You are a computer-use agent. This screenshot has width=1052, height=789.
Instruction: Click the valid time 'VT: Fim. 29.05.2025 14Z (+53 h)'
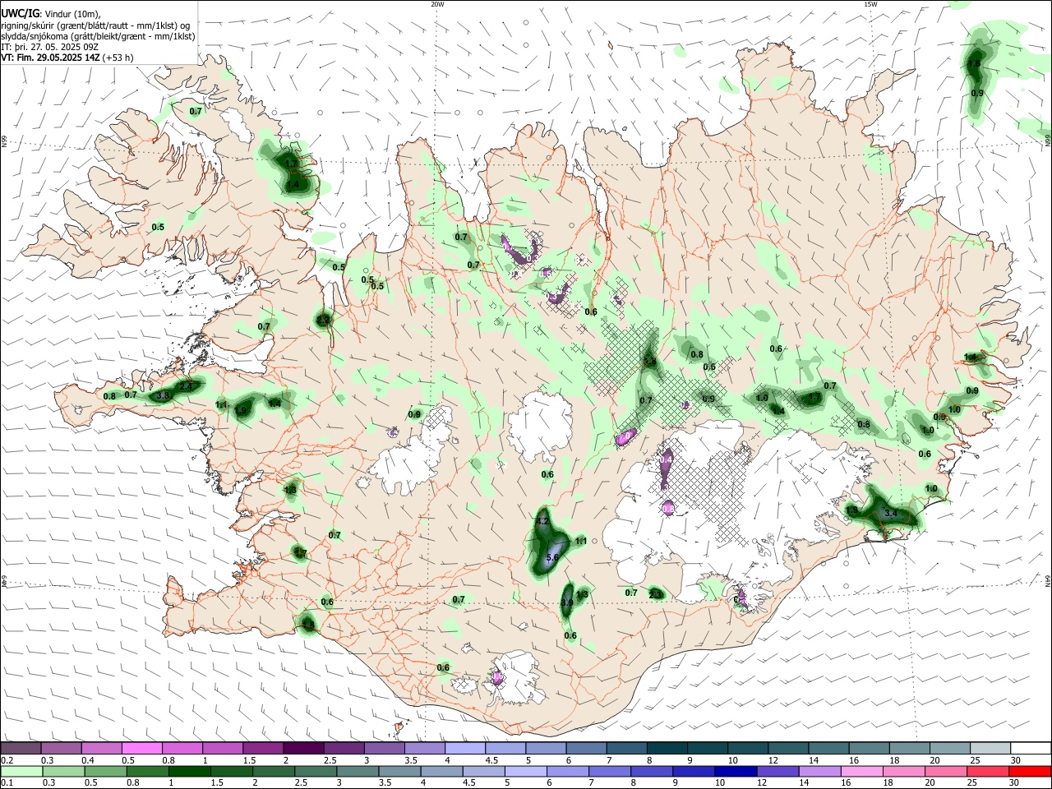(67, 58)
